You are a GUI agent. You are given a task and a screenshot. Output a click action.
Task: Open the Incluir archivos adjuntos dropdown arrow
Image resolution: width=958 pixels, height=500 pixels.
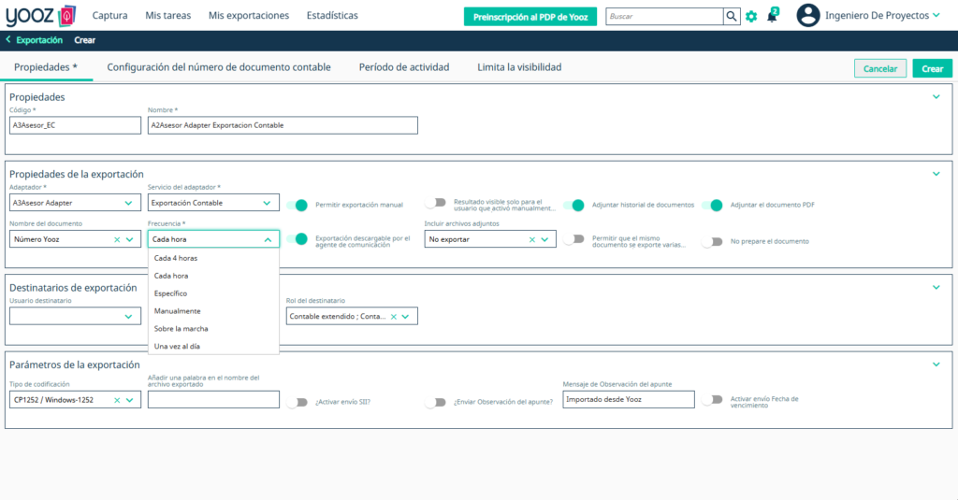pyautogui.click(x=544, y=239)
